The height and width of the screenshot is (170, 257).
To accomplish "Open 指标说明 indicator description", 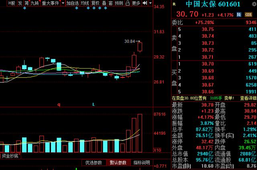I will [142, 163].
